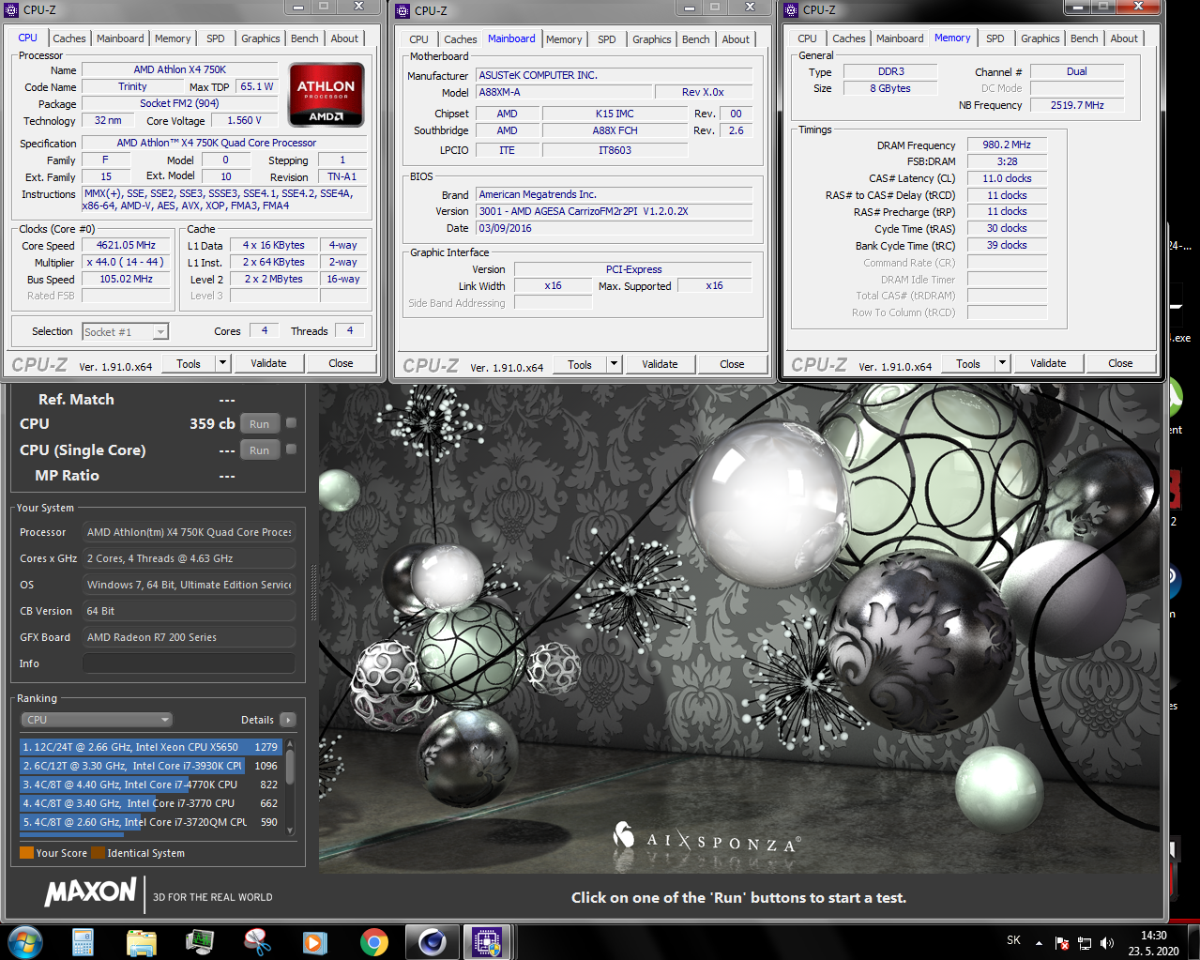Select ranking row Intel Core i7-4770K
Image resolution: width=1200 pixels, height=960 pixels.
pyautogui.click(x=151, y=785)
